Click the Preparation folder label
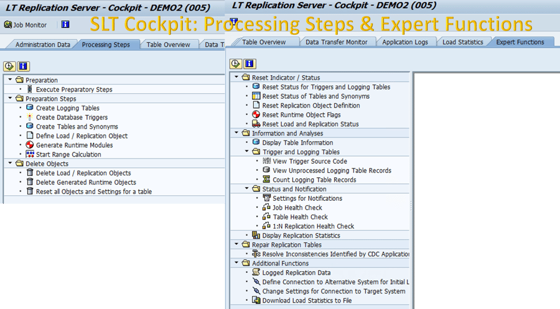The height and width of the screenshot is (309, 560). [42, 80]
